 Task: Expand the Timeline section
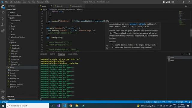pos(22,99)
